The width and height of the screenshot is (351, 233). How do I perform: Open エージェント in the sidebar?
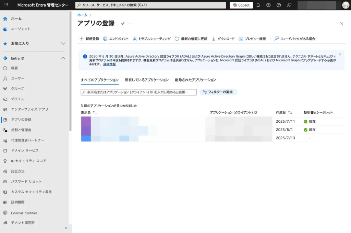tap(21, 29)
